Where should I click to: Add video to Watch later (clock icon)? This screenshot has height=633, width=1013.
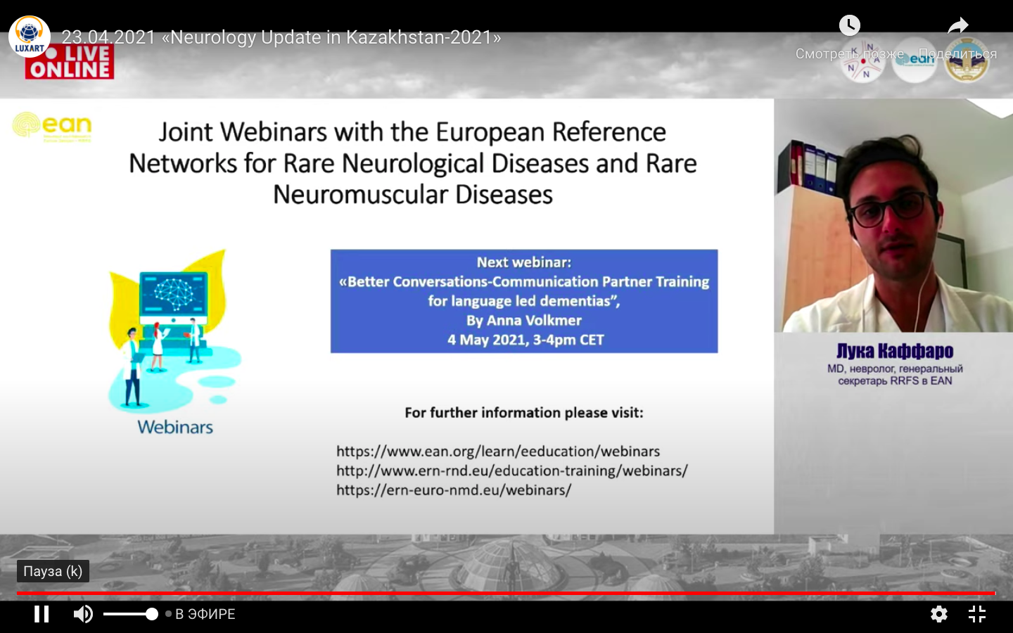pos(850,26)
